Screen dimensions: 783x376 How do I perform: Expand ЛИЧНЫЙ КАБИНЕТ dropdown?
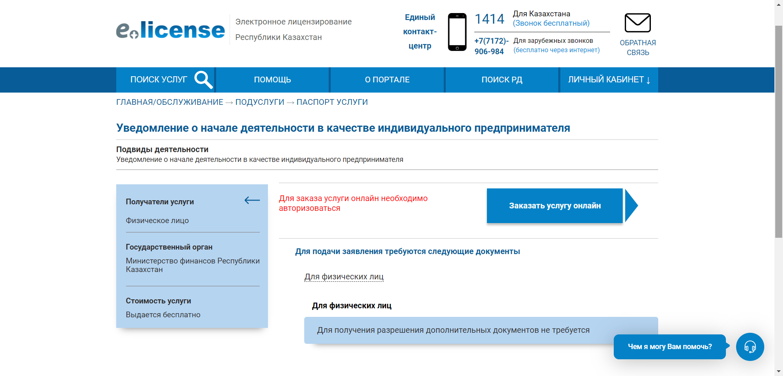609,80
